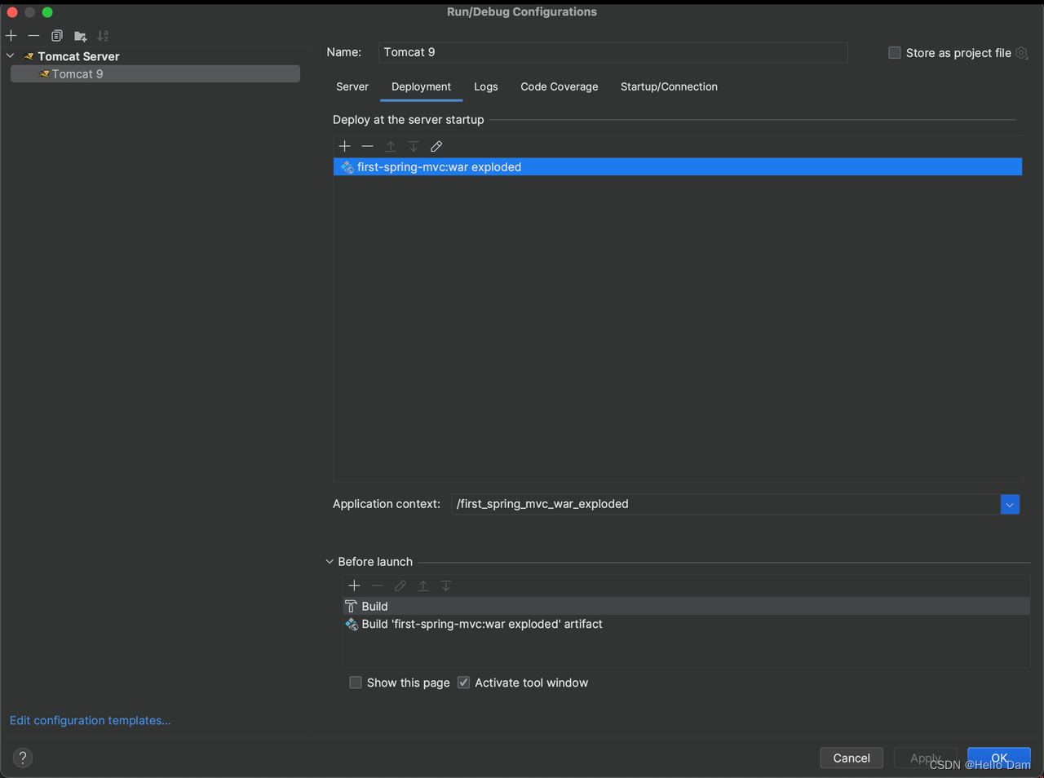The height and width of the screenshot is (778, 1044).
Task: Close the Run/Debug Configurations window
Action: 12,12
